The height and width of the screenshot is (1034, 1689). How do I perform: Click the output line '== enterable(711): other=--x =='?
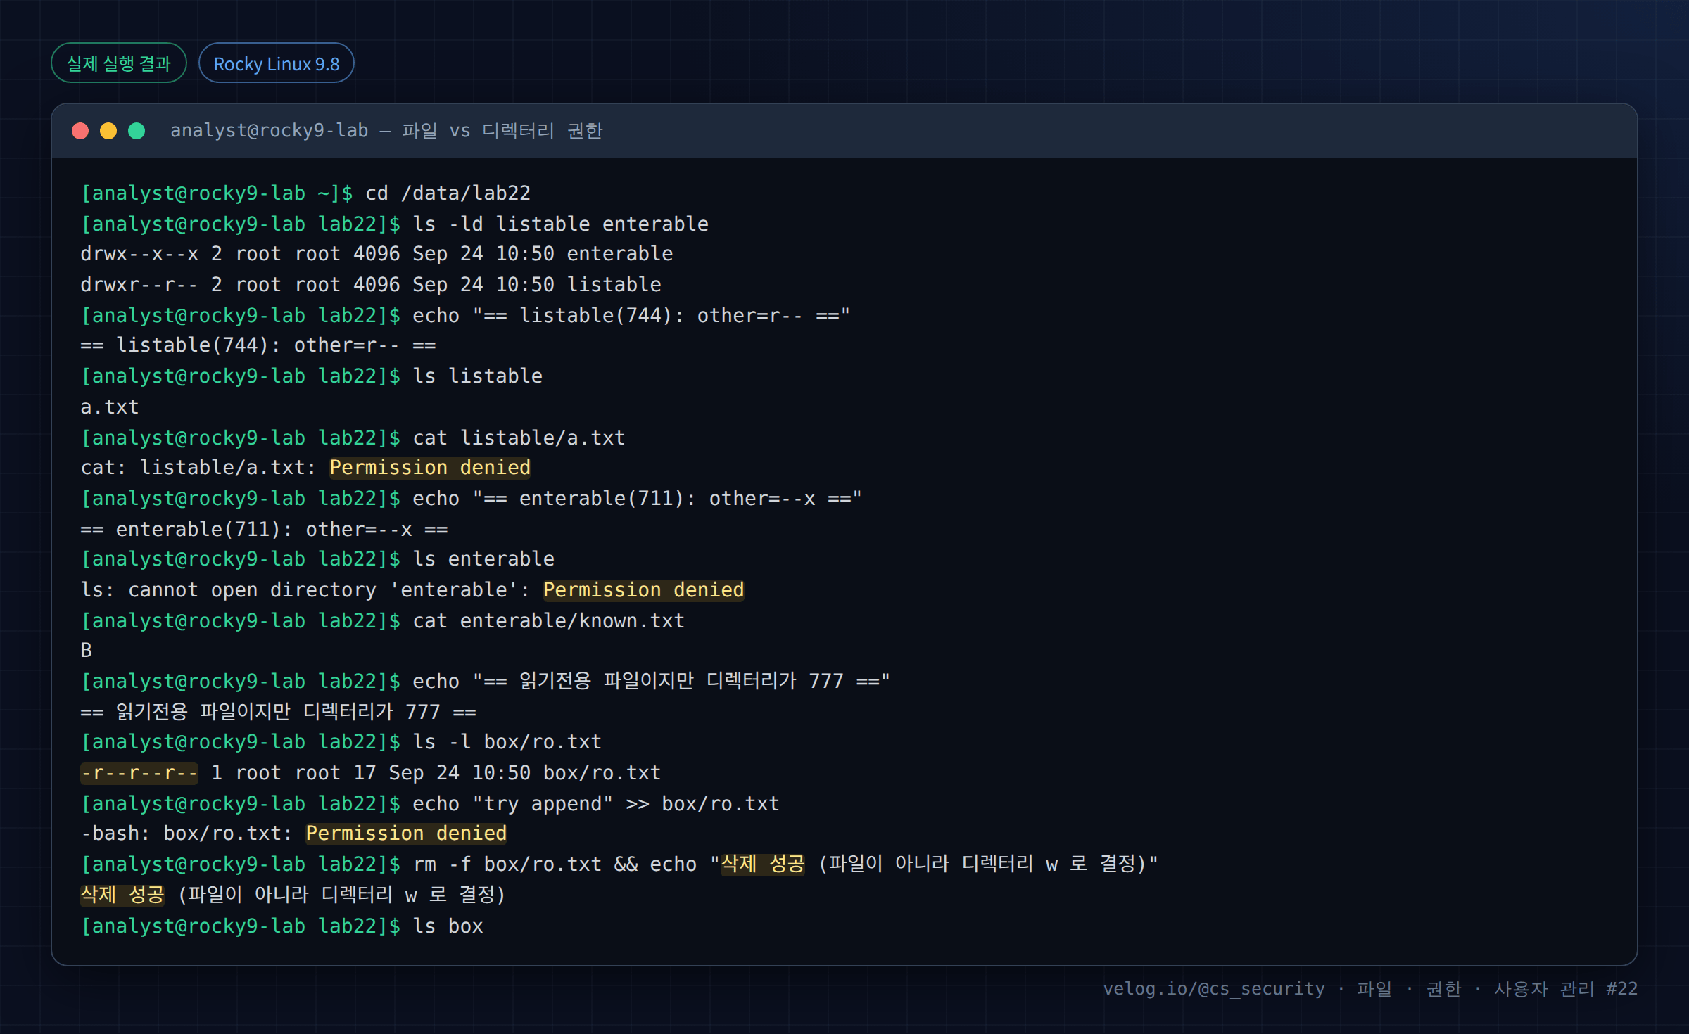coord(265,529)
